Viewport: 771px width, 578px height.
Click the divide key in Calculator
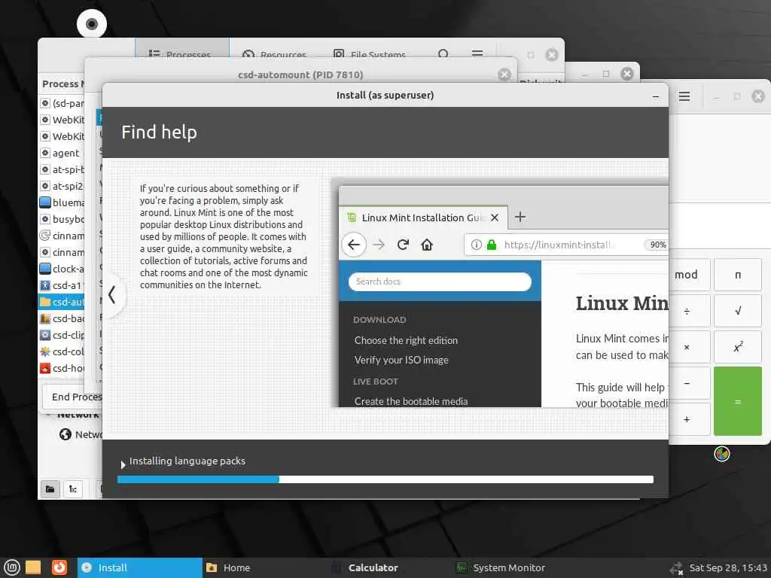[x=688, y=311]
